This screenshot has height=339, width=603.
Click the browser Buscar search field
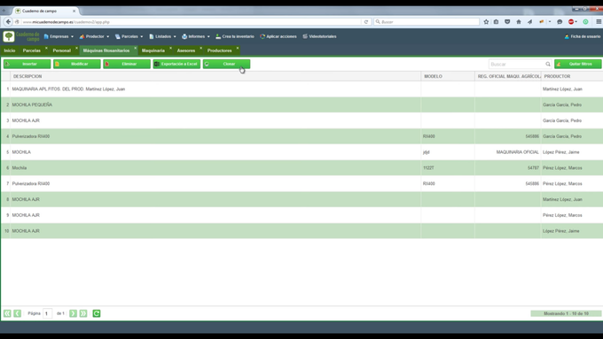(427, 22)
